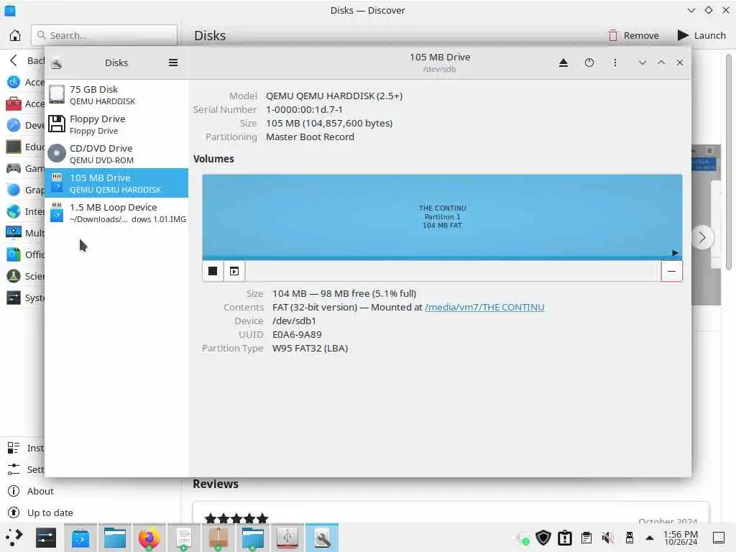The height and width of the screenshot is (552, 736).
Task: Select the 1.5 MB Loop Device entry
Action: pyautogui.click(x=116, y=213)
